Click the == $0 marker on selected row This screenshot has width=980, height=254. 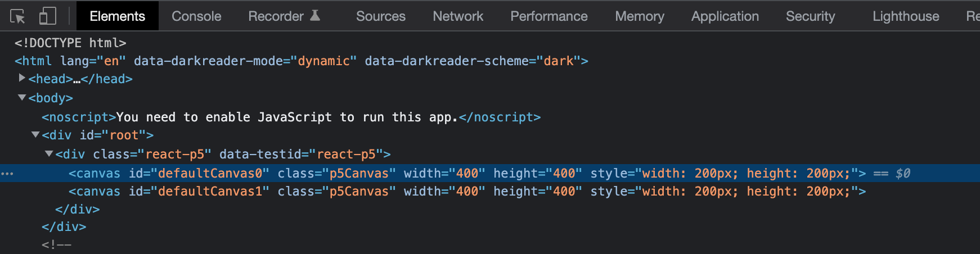[x=892, y=173]
